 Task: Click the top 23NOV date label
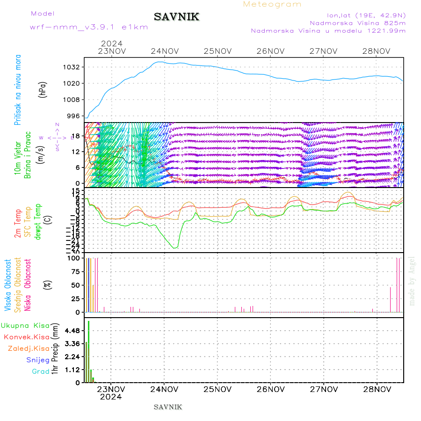pos(112,51)
